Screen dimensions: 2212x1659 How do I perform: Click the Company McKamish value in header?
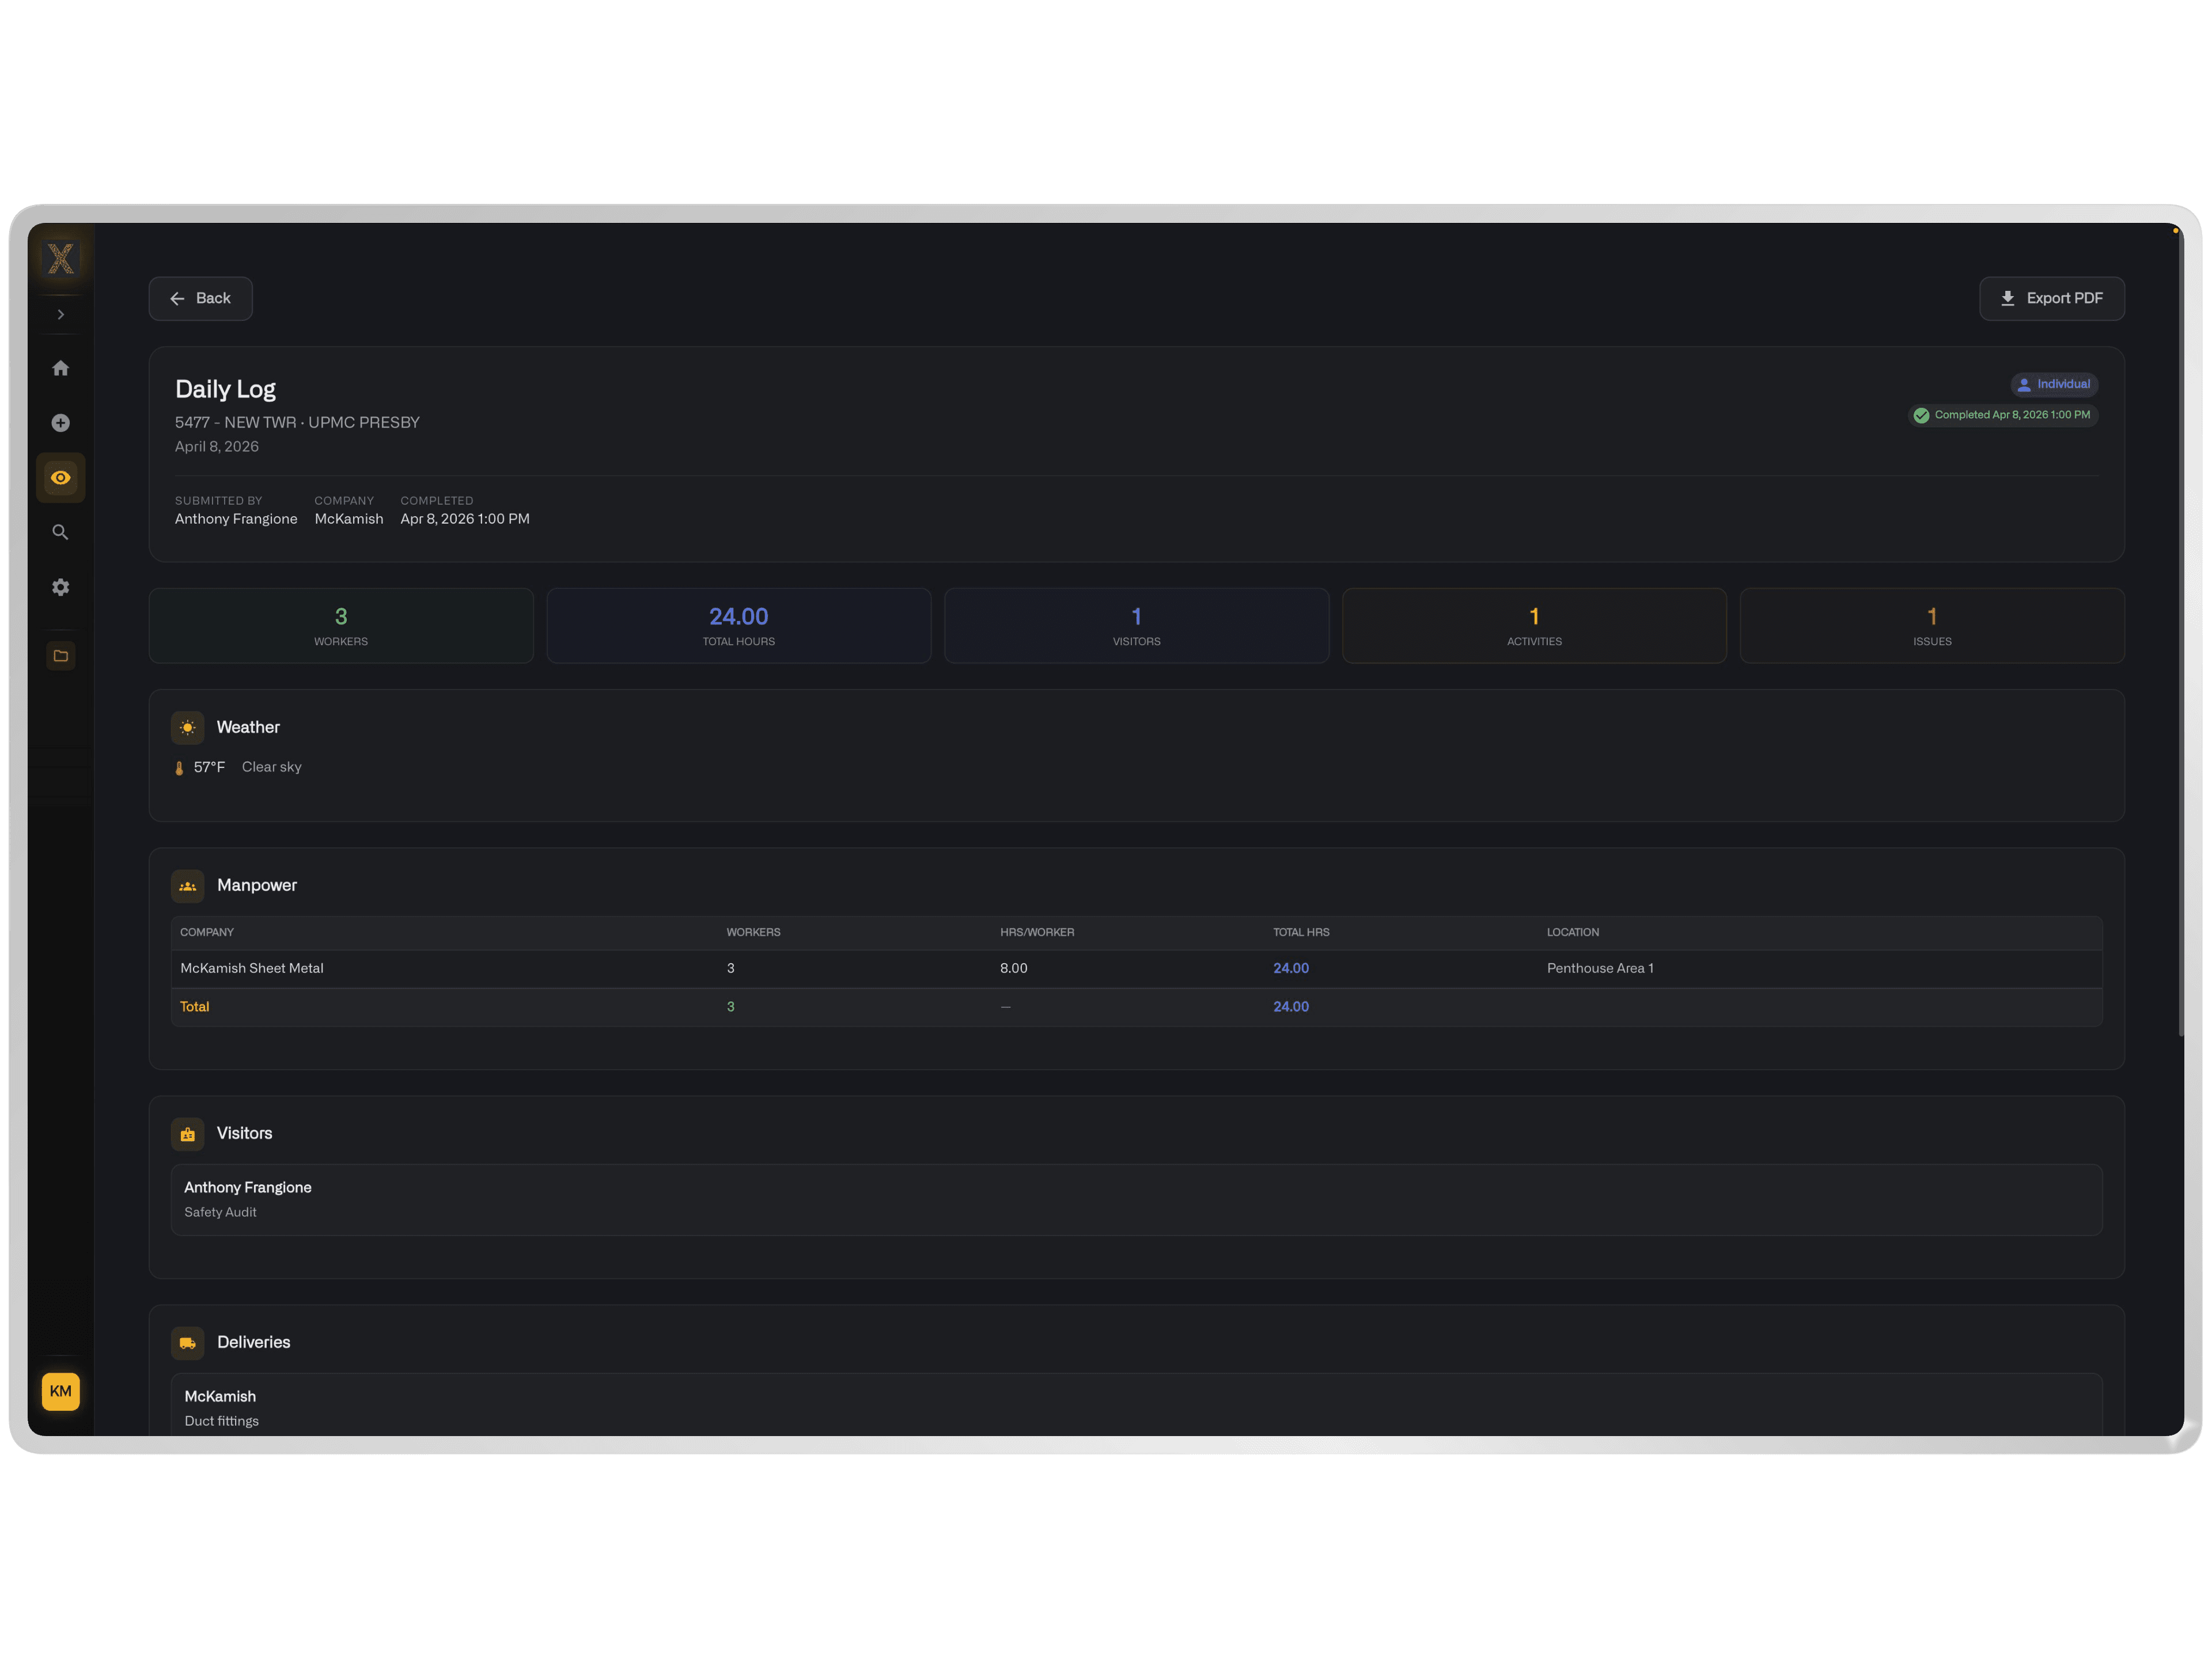point(349,519)
